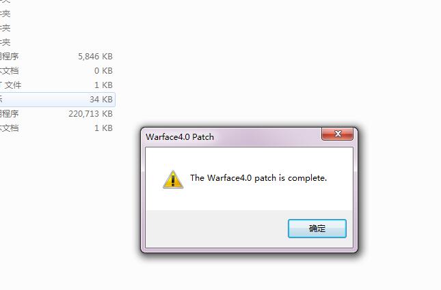Select the folder row just above 5,846 KB file
Image resolution: width=441 pixels, height=290 pixels.
pyautogui.click(x=56, y=42)
